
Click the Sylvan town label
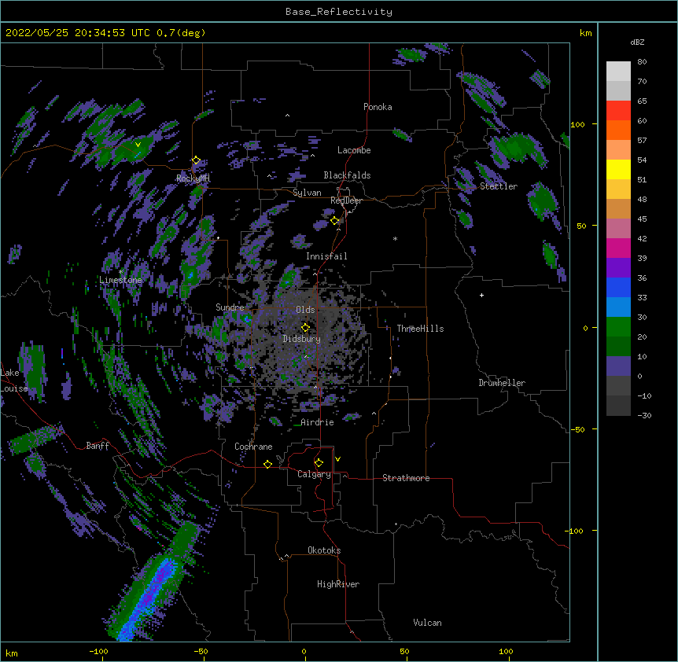pyautogui.click(x=307, y=193)
